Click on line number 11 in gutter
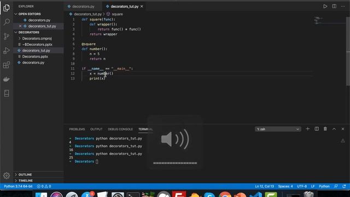The image size is (350, 197). pos(73,68)
